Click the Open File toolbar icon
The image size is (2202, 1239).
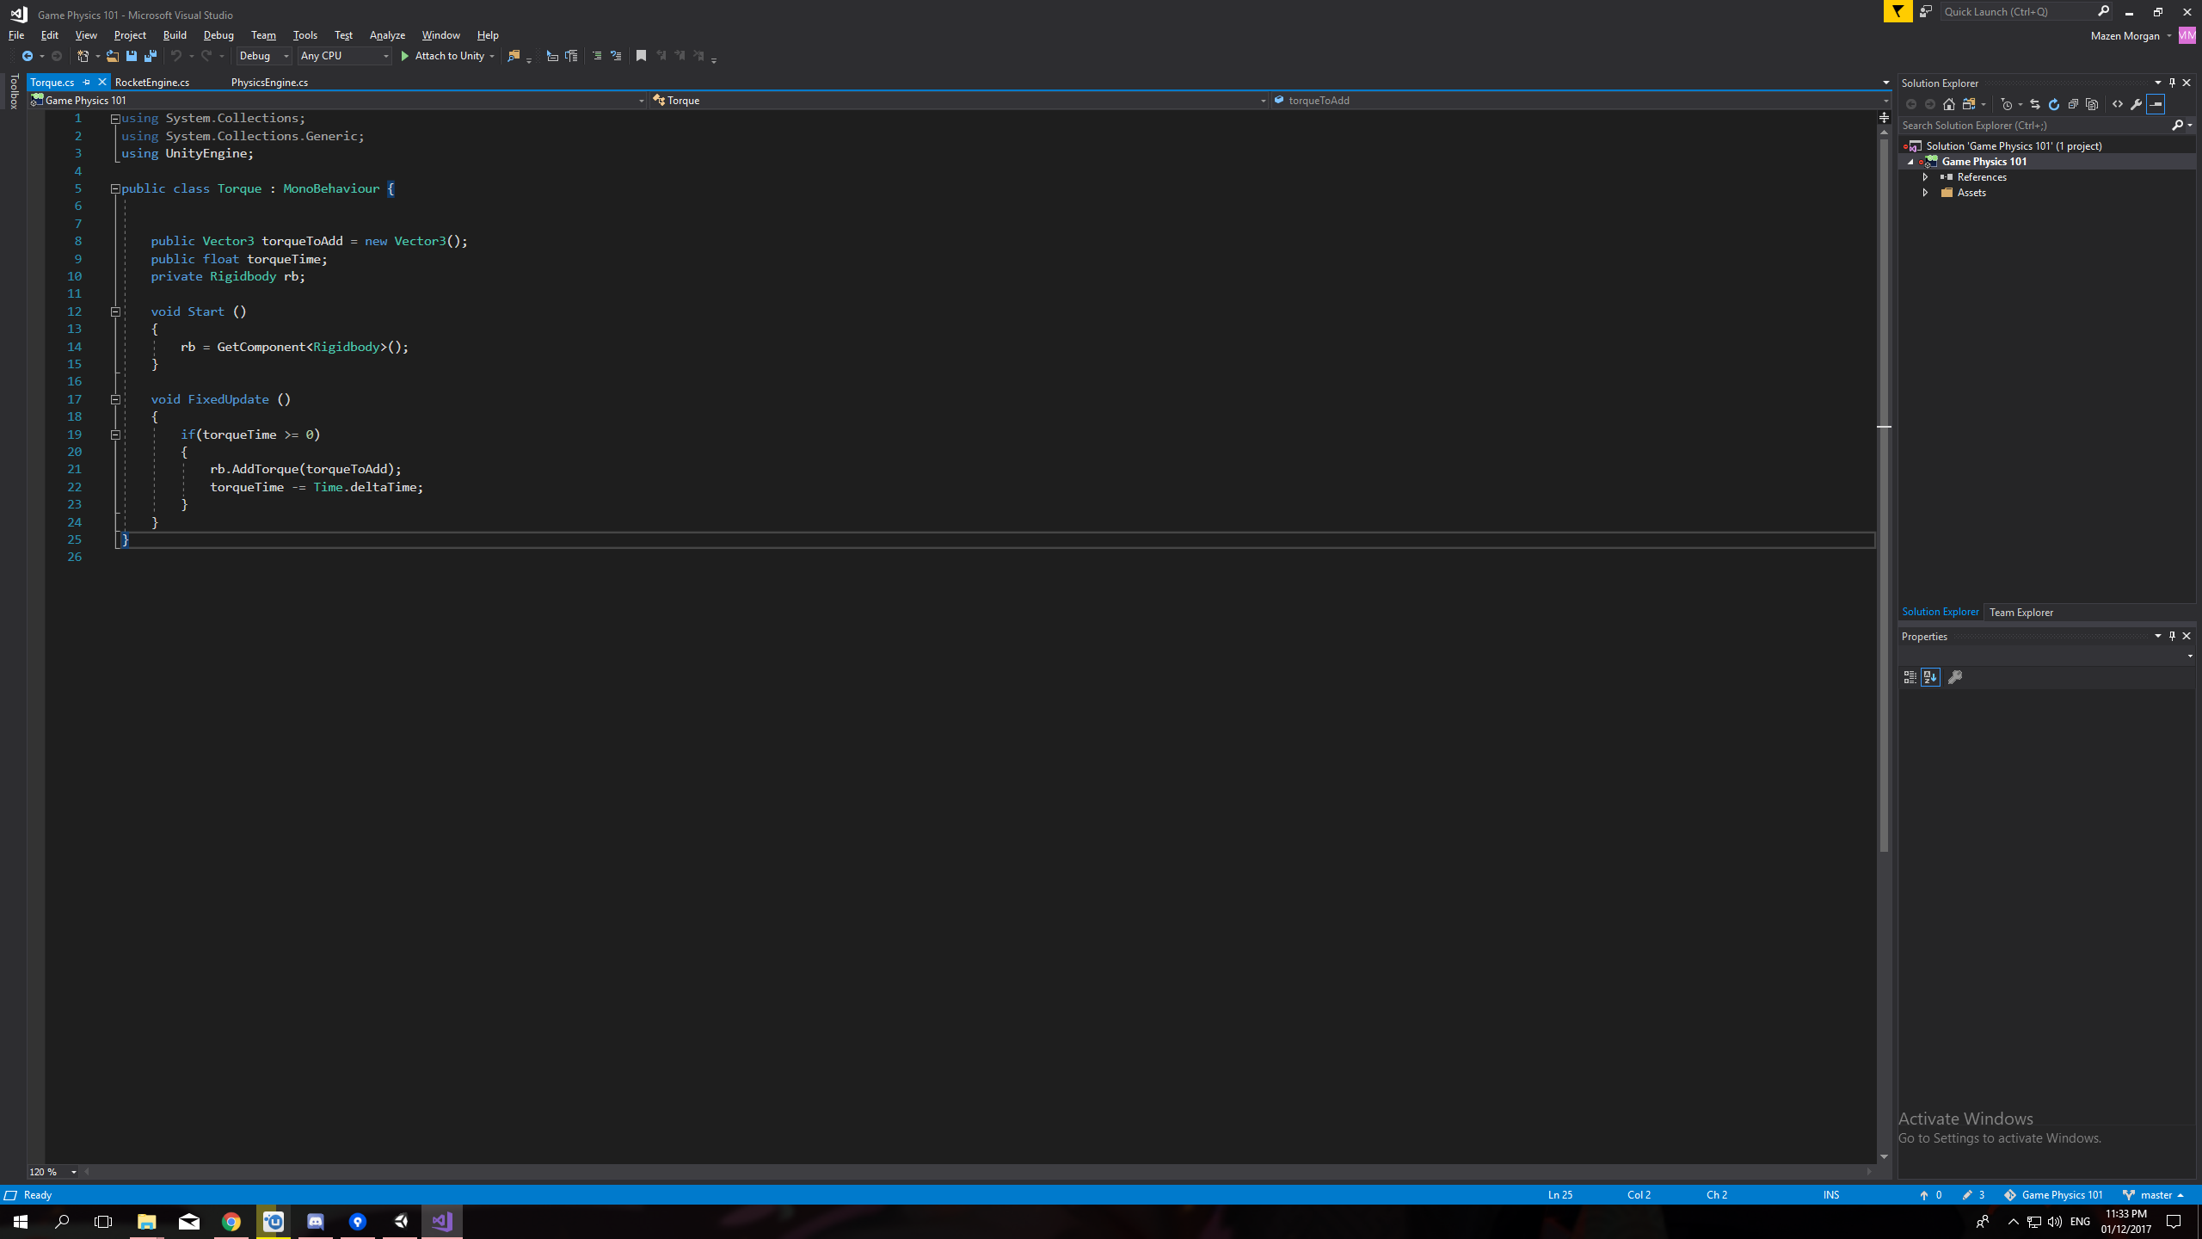112,56
